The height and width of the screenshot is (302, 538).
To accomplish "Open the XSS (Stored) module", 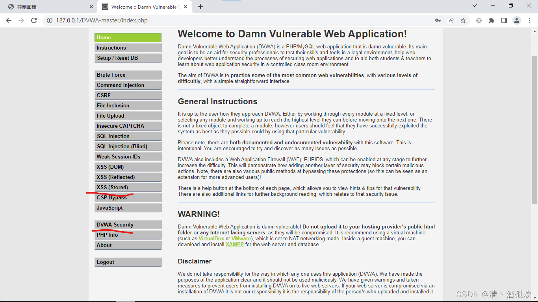I will click(128, 187).
